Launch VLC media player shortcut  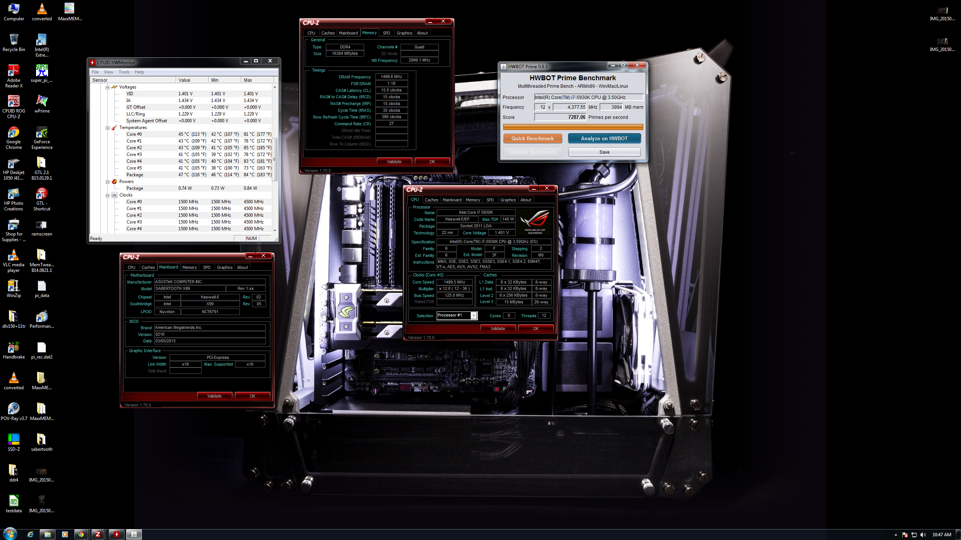14,261
